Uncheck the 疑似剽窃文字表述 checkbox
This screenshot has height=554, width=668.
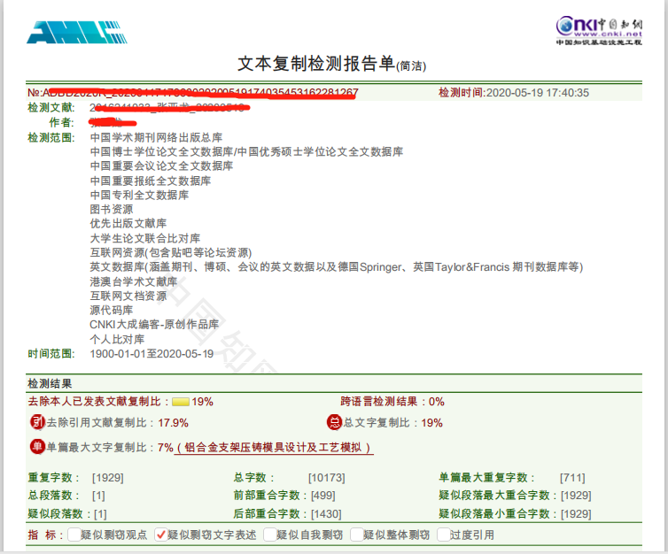point(160,535)
